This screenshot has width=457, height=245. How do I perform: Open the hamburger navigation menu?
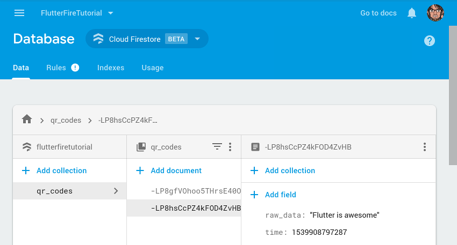(19, 13)
